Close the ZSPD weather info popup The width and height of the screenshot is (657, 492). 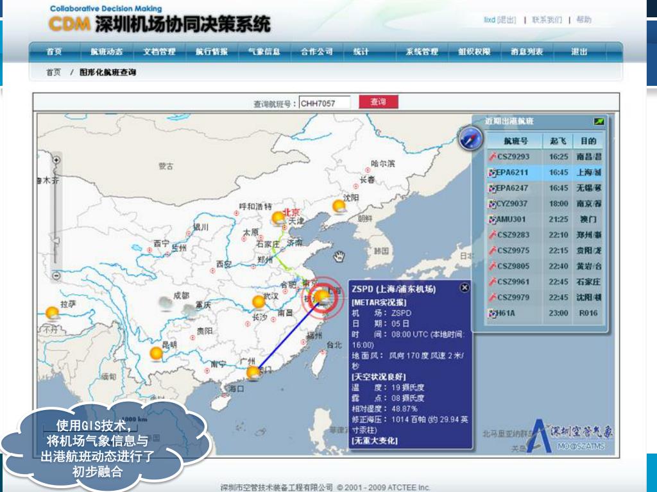pos(465,288)
